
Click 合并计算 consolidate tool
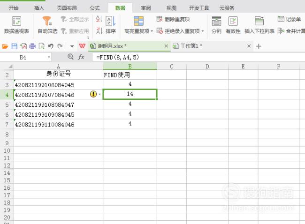[291, 31]
